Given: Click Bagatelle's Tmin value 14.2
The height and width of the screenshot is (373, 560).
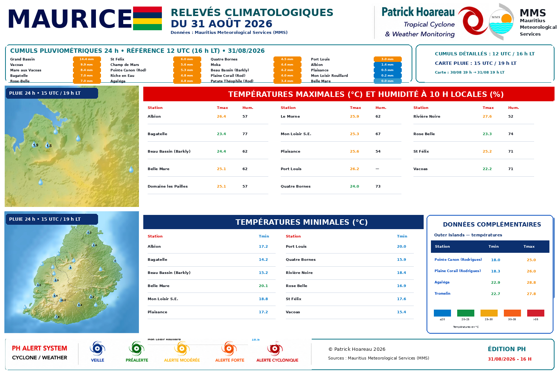Looking at the screenshot, I should [263, 260].
